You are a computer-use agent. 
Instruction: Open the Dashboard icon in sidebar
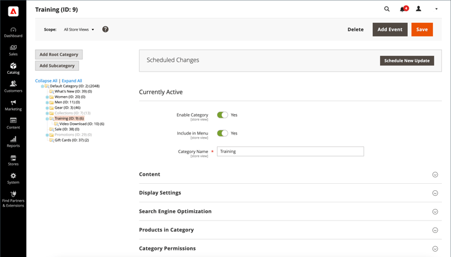(13, 30)
